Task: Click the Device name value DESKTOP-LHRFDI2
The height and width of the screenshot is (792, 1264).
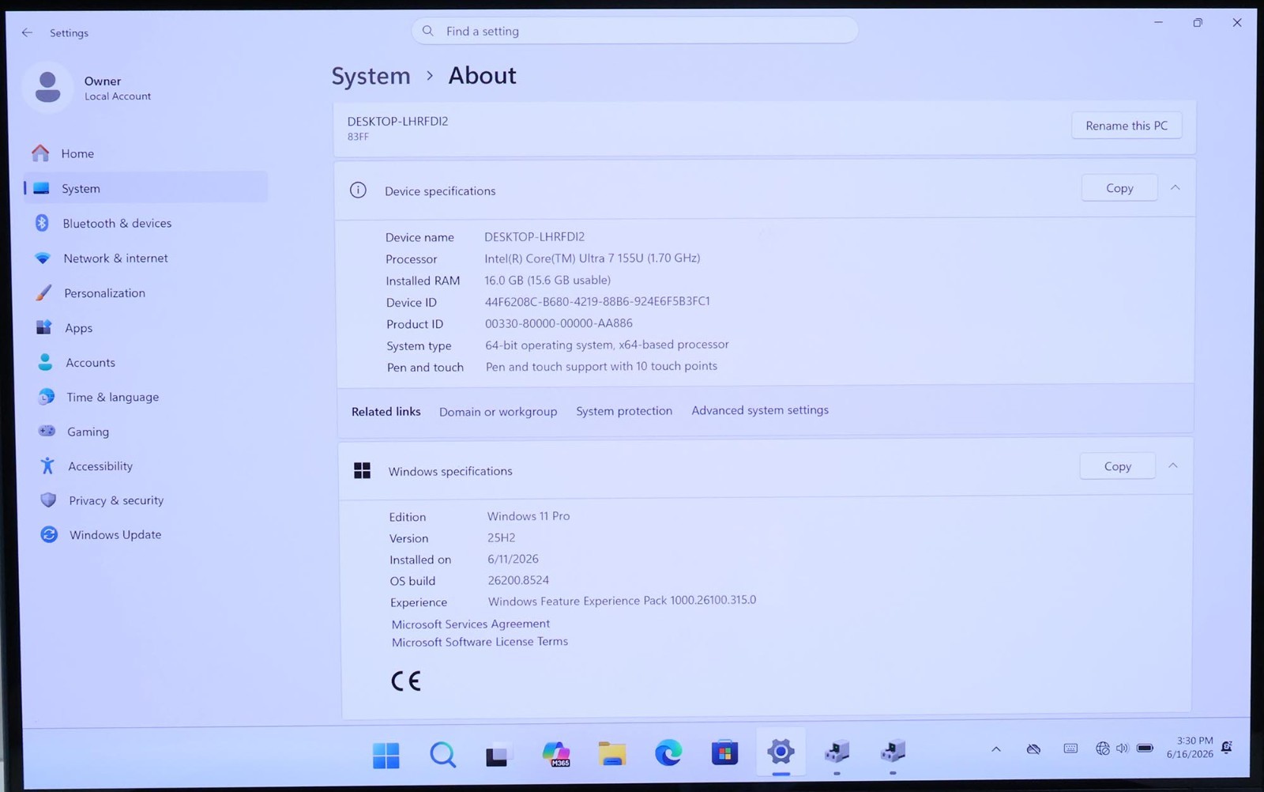Action: (535, 236)
